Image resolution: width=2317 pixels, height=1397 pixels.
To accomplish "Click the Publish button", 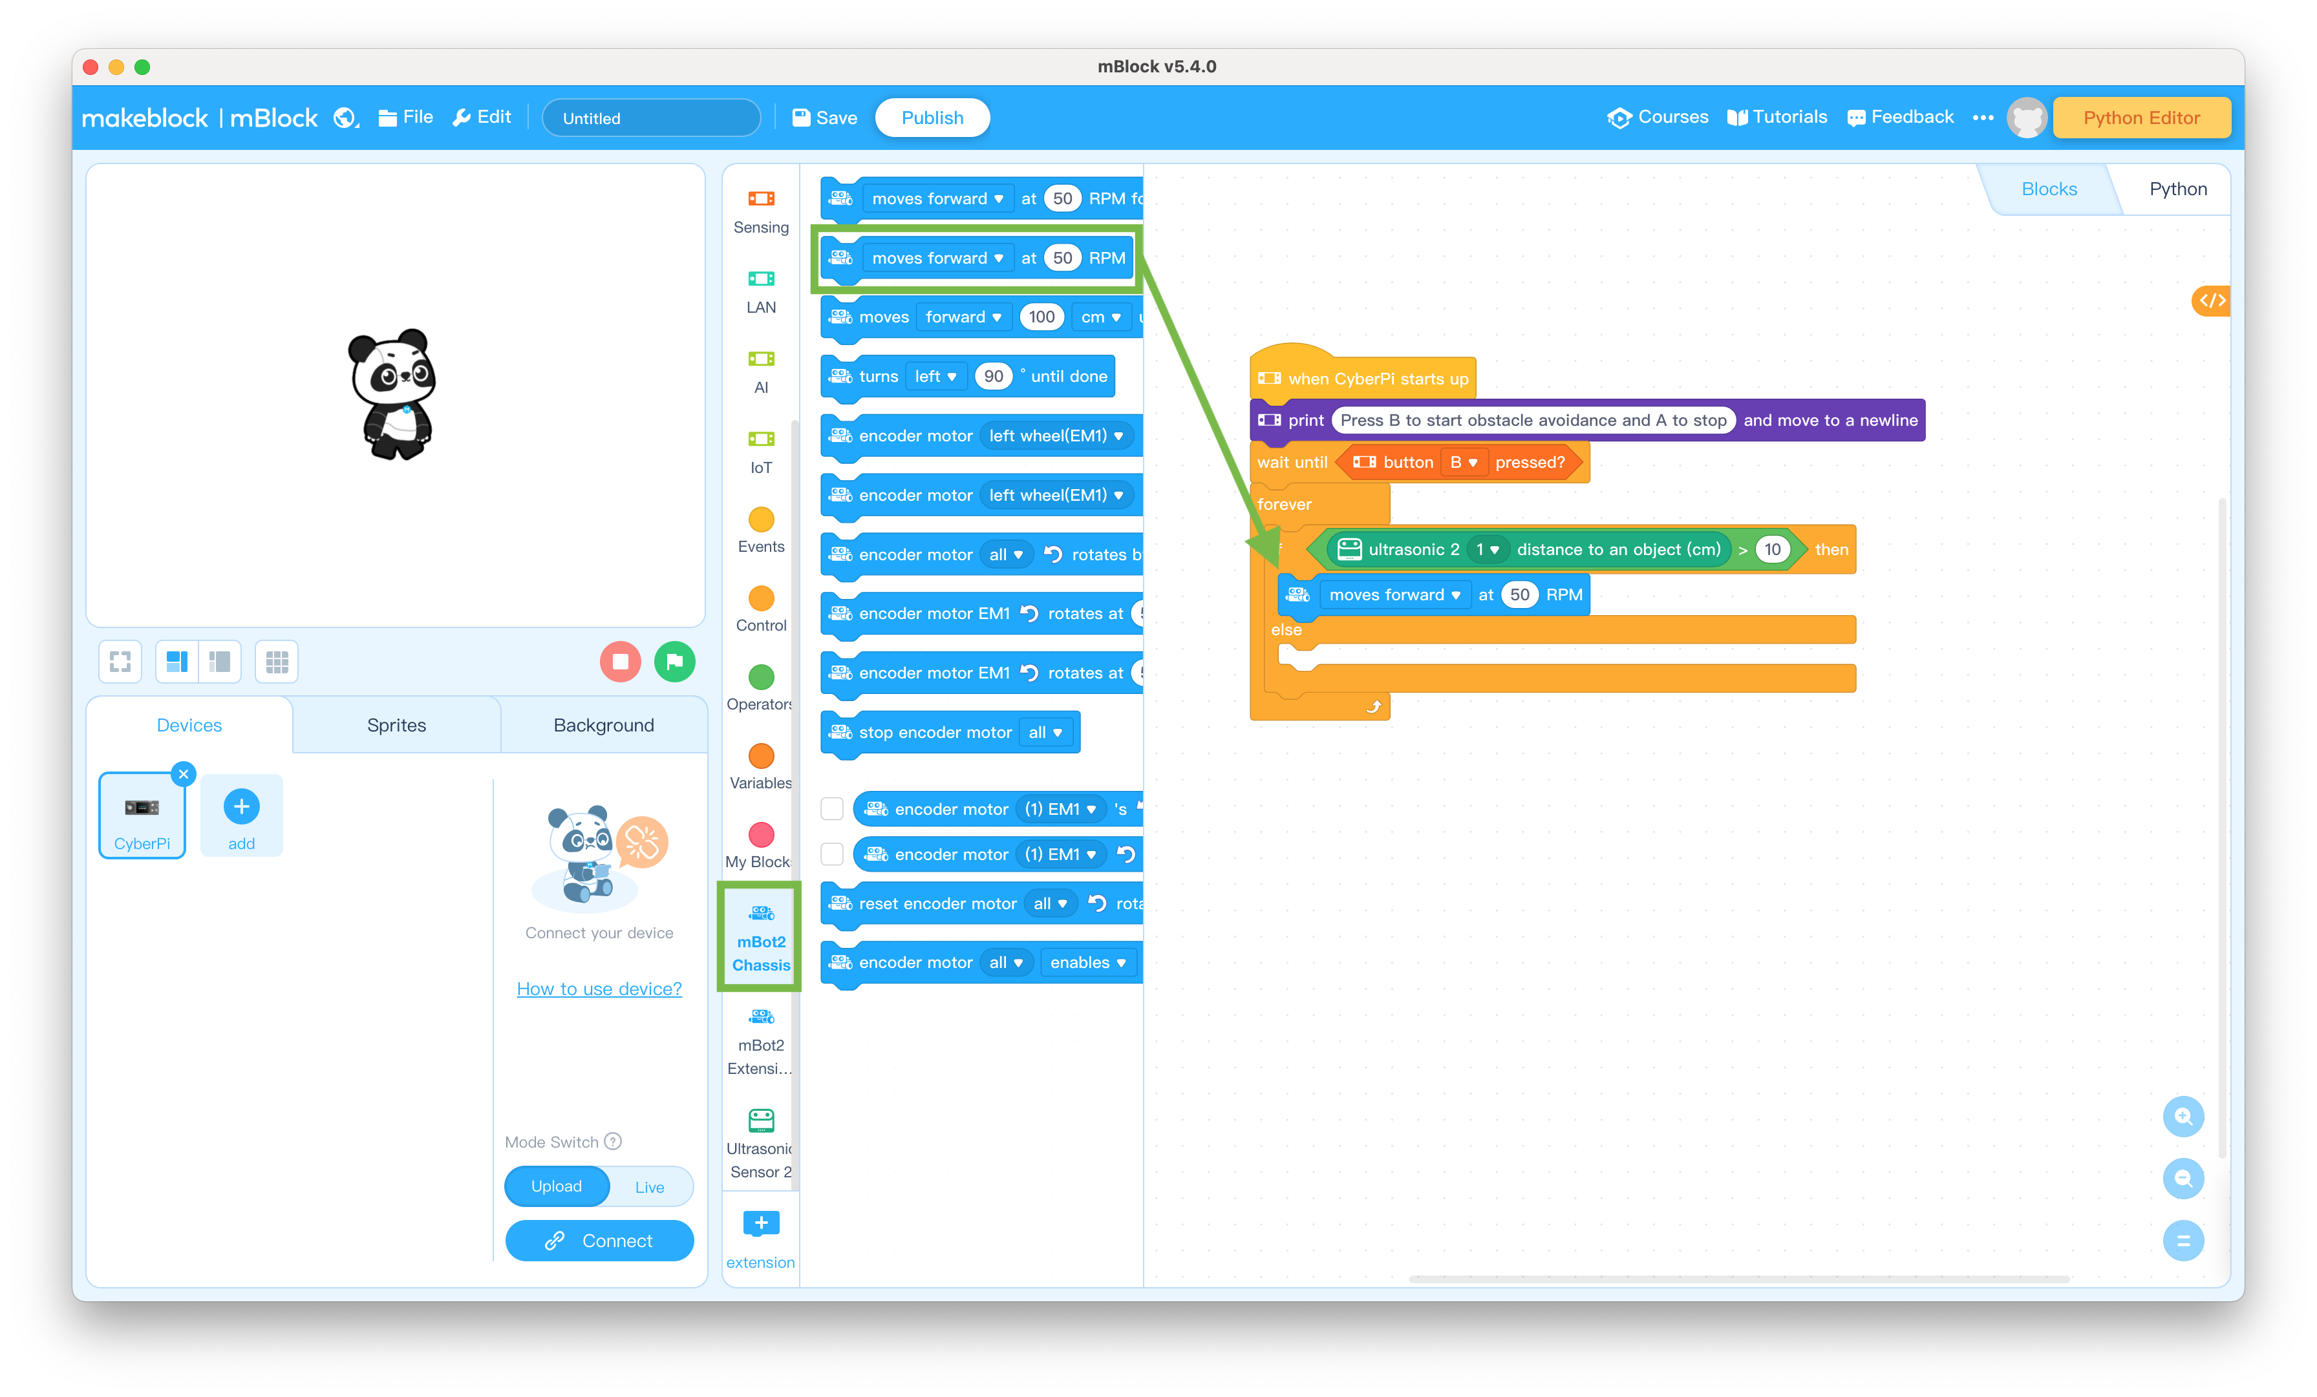I will pos(932,118).
